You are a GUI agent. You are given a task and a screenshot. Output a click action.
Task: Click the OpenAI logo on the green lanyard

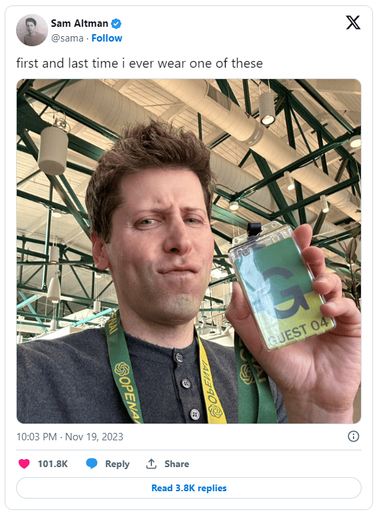tap(122, 369)
